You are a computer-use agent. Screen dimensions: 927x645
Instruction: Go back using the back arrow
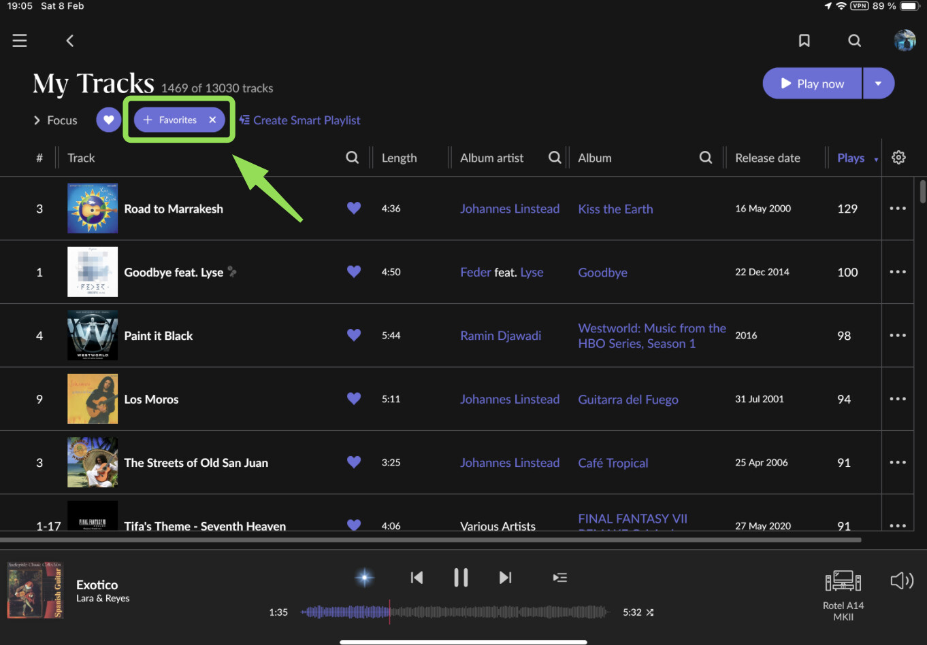(x=69, y=41)
